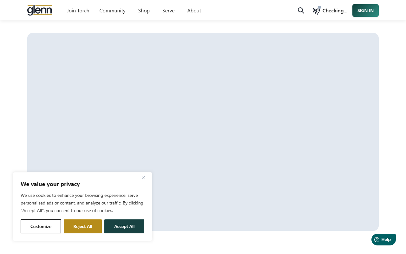Click the live broadcast antenna icon
406x254 pixels.
pyautogui.click(x=316, y=11)
